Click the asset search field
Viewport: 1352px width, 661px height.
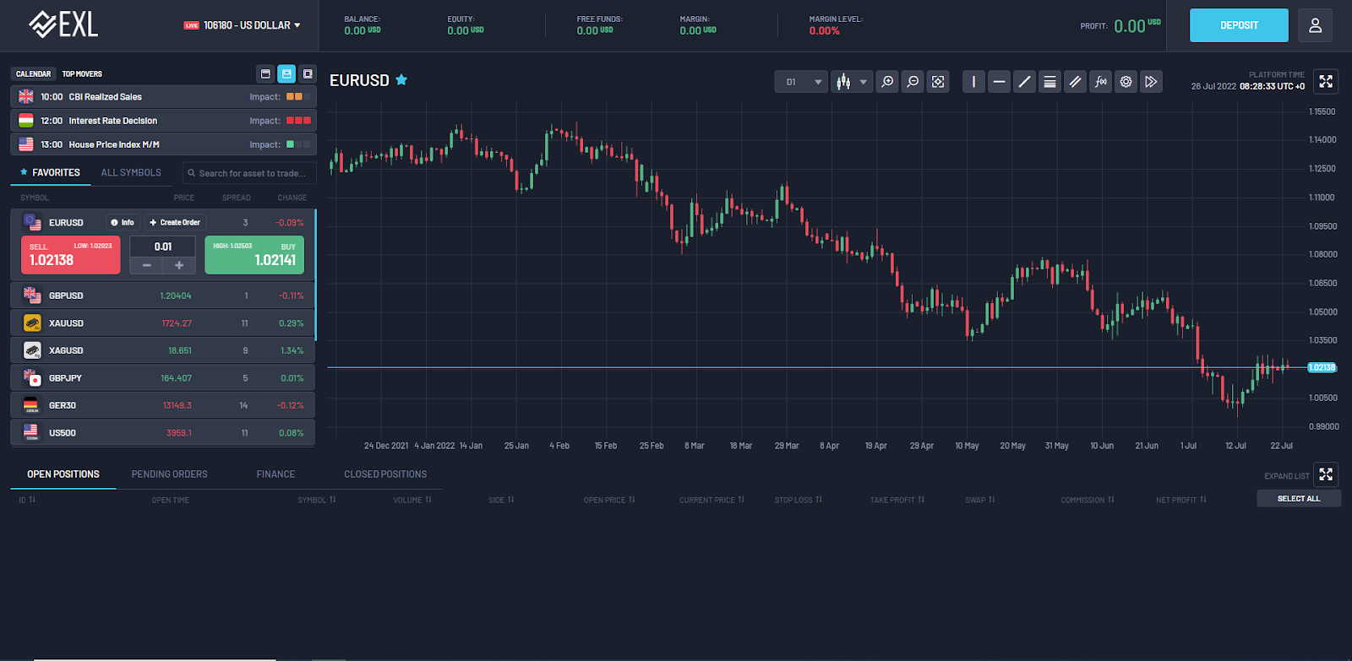point(250,173)
